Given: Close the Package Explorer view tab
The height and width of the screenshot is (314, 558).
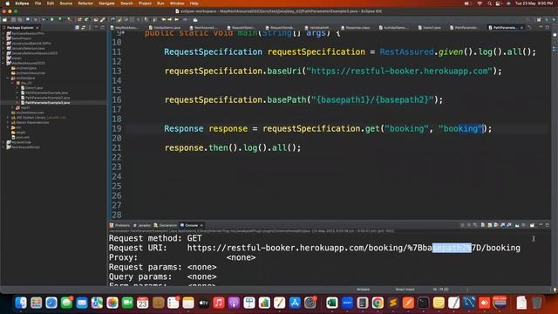Looking at the screenshot, I should click(37, 27).
